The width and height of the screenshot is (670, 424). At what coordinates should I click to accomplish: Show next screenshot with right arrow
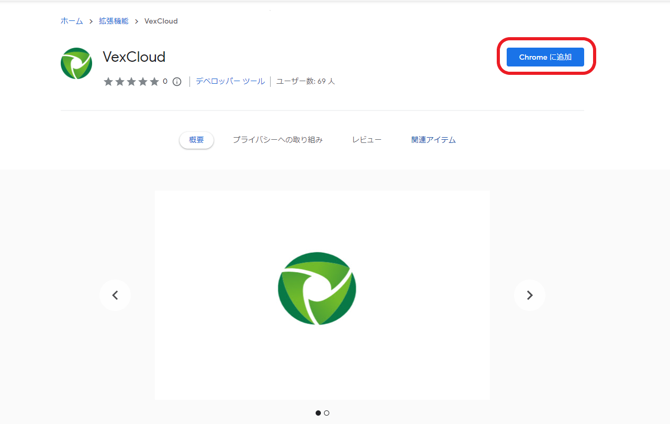[530, 295]
